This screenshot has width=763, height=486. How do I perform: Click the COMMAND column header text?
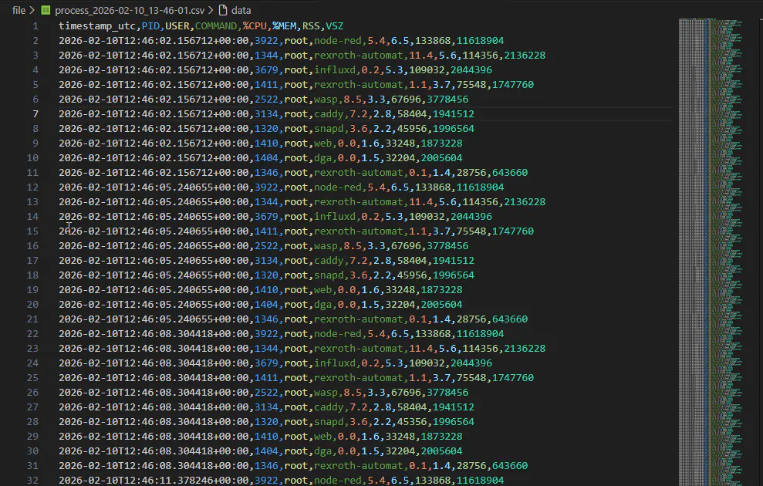coord(217,26)
